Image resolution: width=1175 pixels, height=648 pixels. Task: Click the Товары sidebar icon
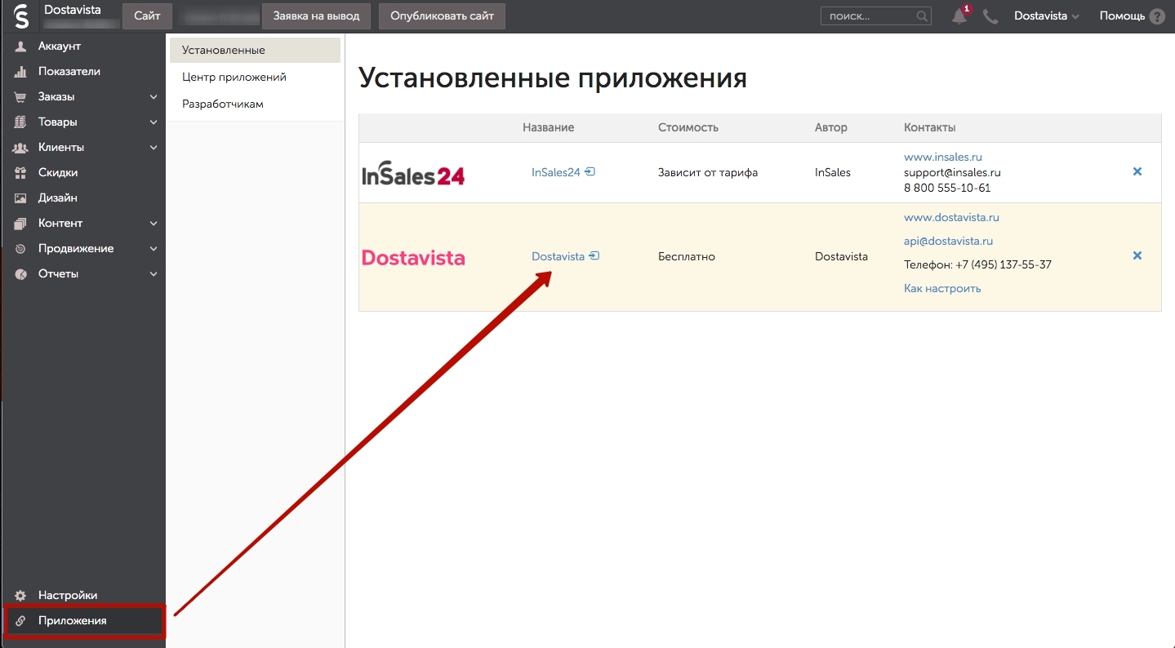click(21, 122)
